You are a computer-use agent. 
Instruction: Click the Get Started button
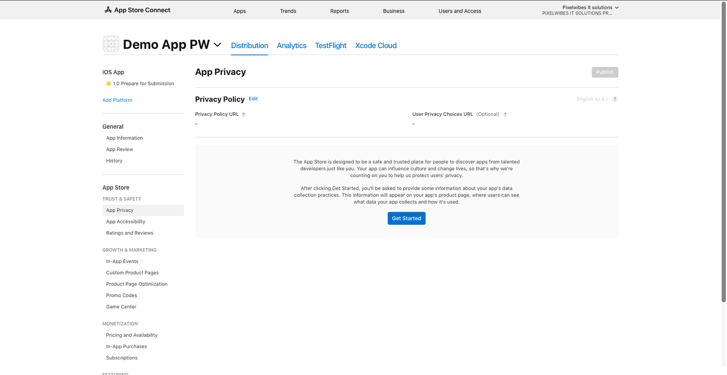click(x=406, y=218)
